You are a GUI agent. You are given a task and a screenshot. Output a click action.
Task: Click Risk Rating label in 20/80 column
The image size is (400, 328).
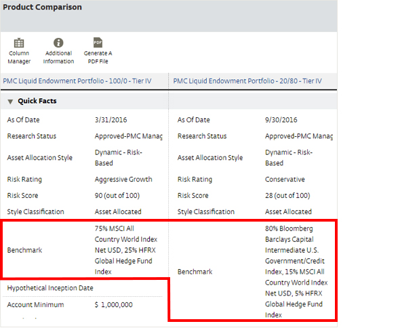[x=195, y=180]
